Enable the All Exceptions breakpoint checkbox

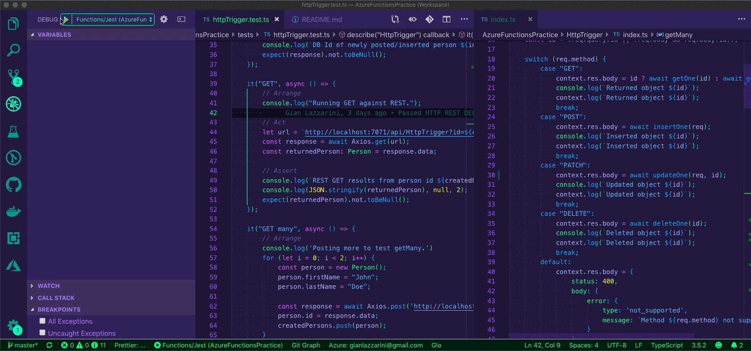43,321
